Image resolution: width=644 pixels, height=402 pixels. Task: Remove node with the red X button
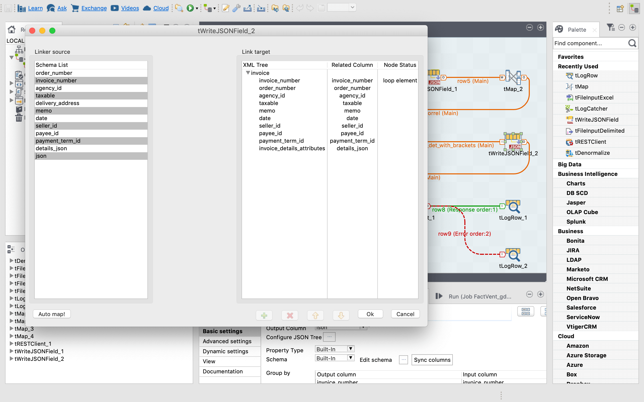click(x=290, y=315)
